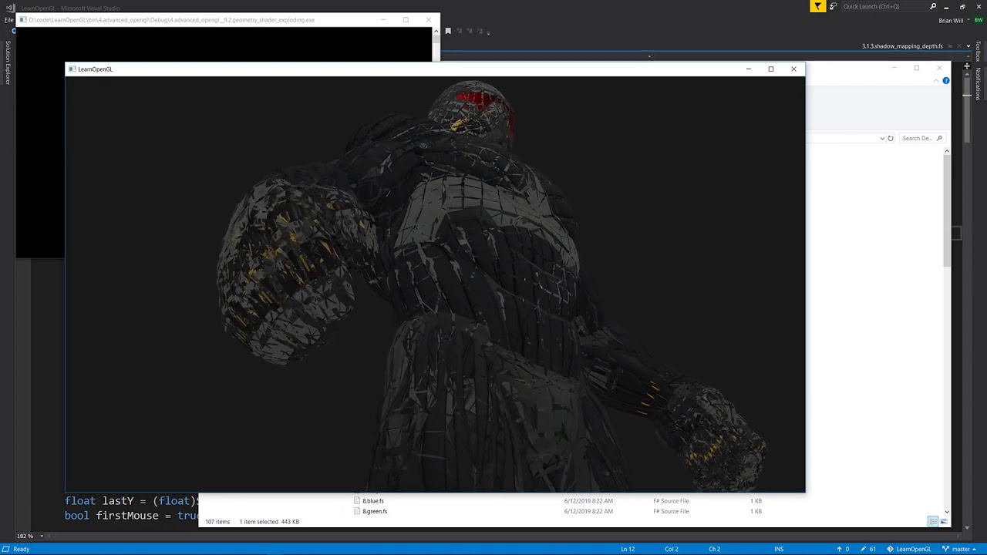The height and width of the screenshot is (555, 987).
Task: Click the File Explorer search box
Action: coord(921,139)
